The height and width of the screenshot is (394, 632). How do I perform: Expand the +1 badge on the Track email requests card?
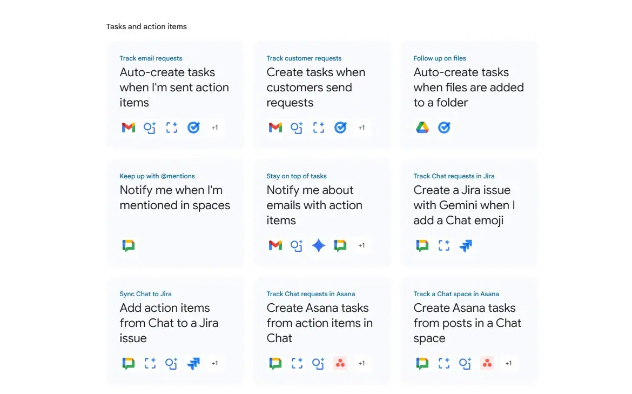tap(215, 128)
